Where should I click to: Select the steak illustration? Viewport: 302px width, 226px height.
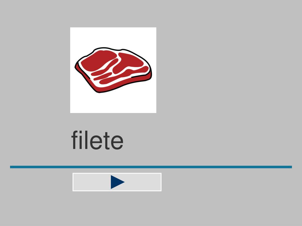[113, 70]
